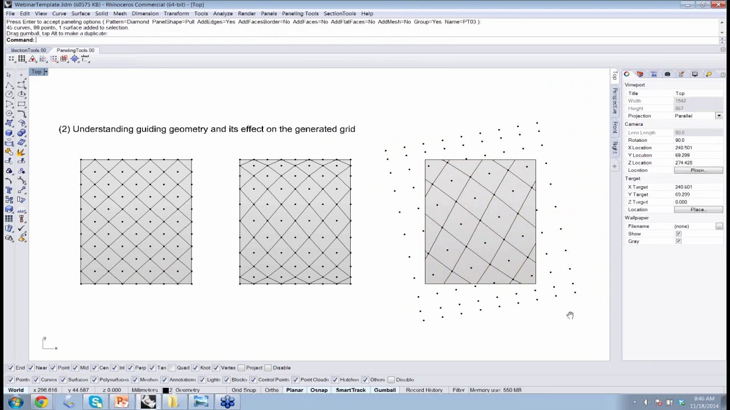
Task: Click the Command input field
Action: [x=376, y=40]
